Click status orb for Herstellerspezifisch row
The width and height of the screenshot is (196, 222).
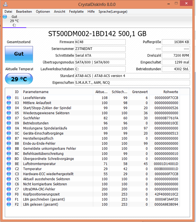[9, 138]
